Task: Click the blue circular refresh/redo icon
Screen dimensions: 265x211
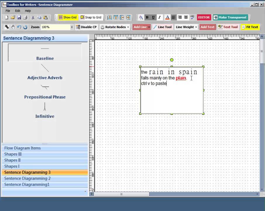Action: 25,27
